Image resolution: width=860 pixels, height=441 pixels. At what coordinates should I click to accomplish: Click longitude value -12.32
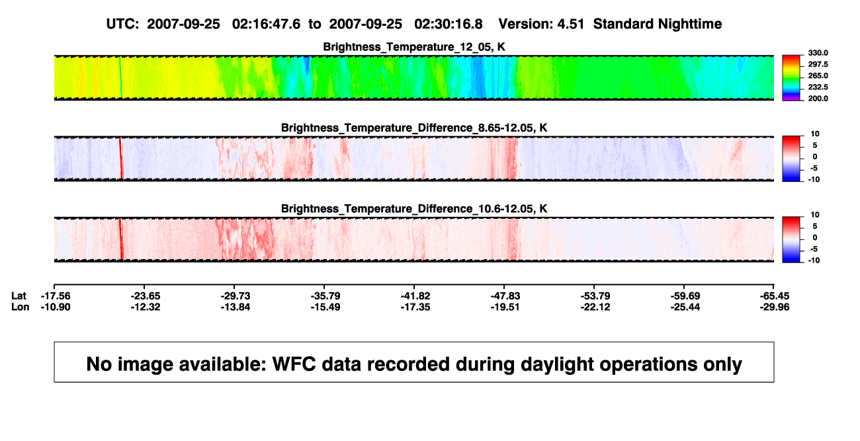[x=146, y=307]
